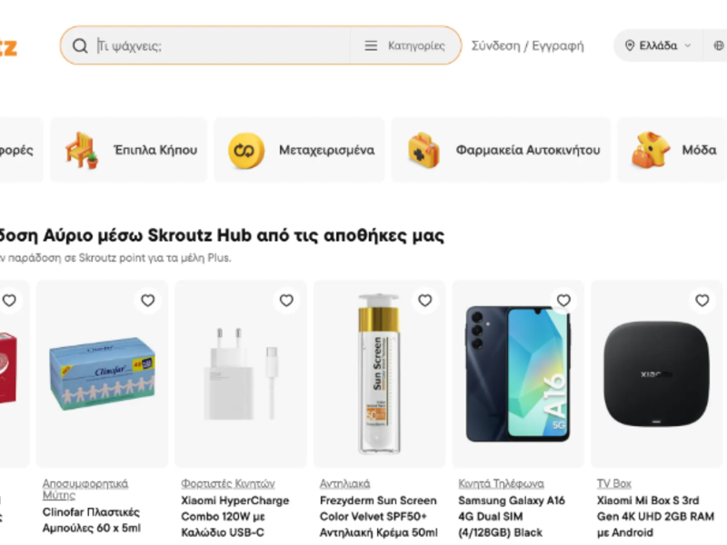Screen dimensions: 727x545
Task: Type in the Τι ψάχνεις search field
Action: pos(218,45)
